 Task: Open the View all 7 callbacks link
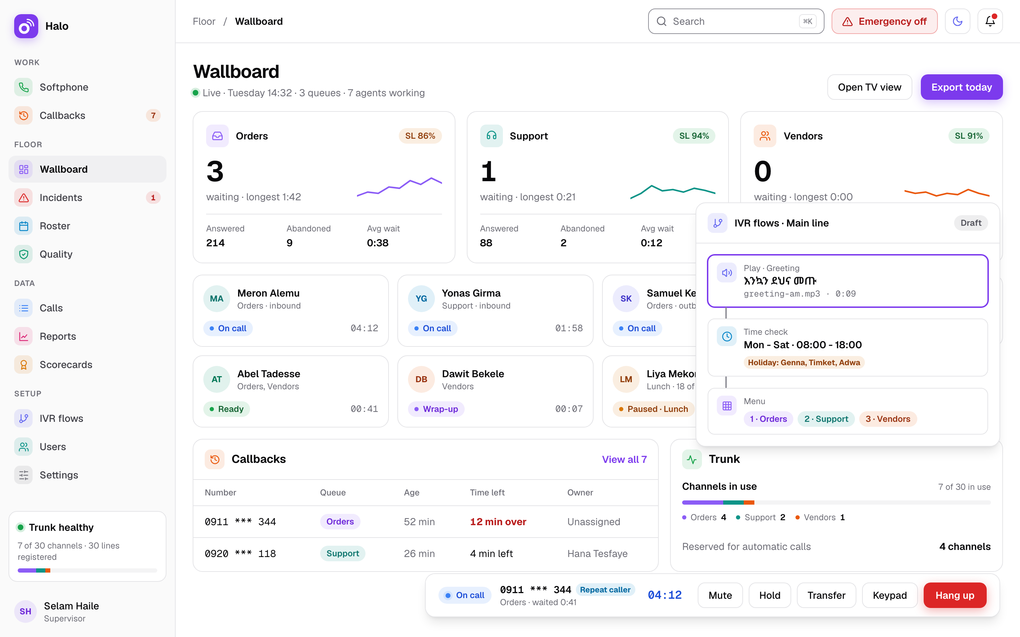[624, 459]
